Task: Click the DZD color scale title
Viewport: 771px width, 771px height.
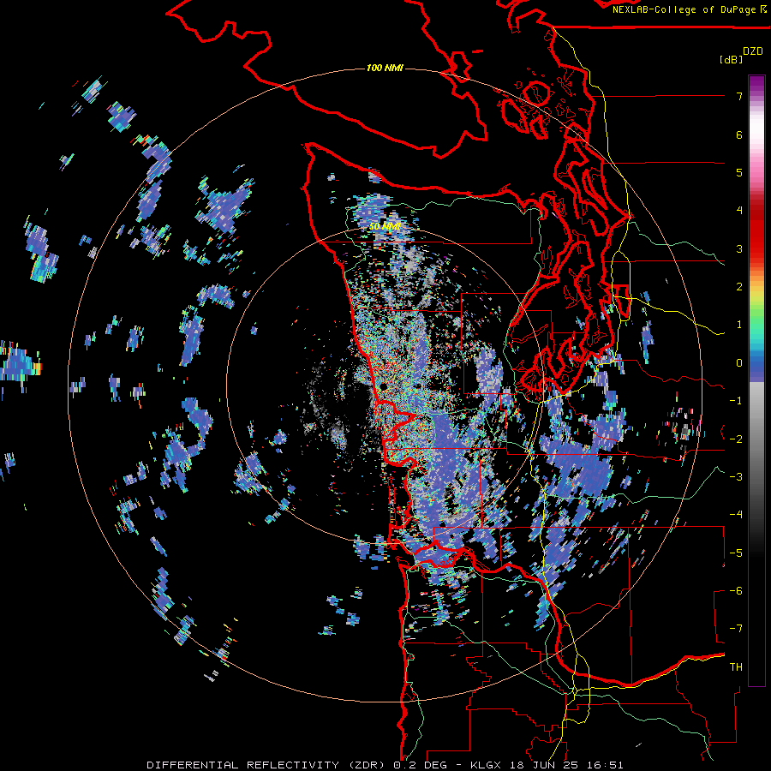Action: point(753,51)
